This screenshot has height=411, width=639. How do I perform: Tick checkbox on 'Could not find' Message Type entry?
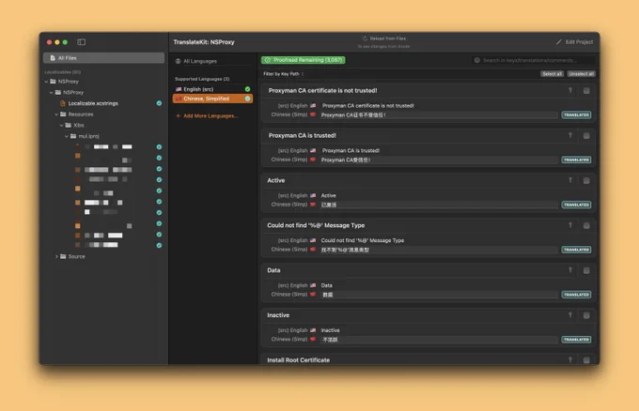pyautogui.click(x=586, y=226)
